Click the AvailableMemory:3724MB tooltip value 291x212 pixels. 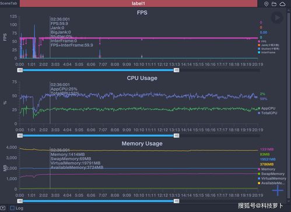pos(77,167)
